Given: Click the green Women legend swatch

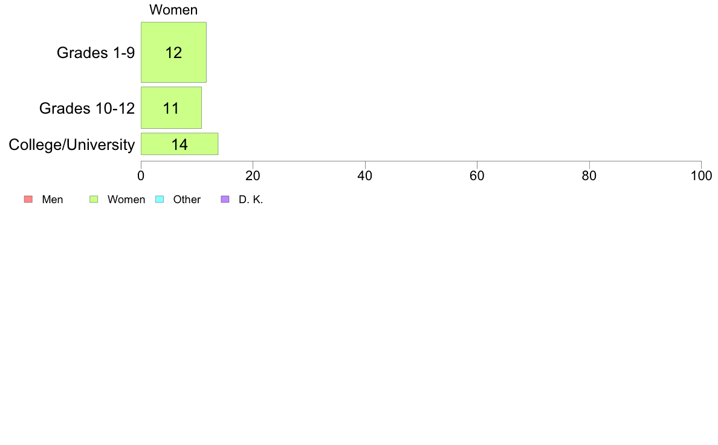Looking at the screenshot, I should tap(94, 200).
